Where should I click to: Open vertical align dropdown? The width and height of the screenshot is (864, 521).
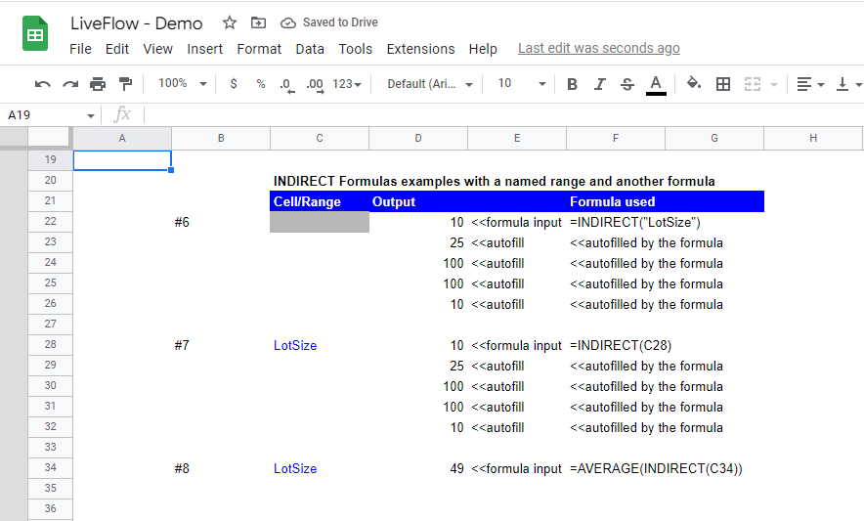[848, 84]
